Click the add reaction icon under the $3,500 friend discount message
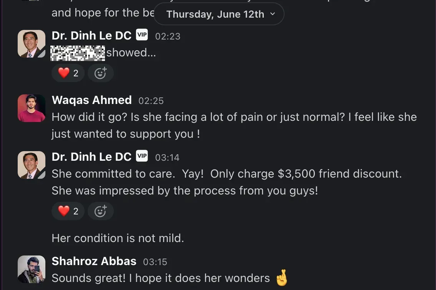The height and width of the screenshot is (290, 436). point(100,211)
